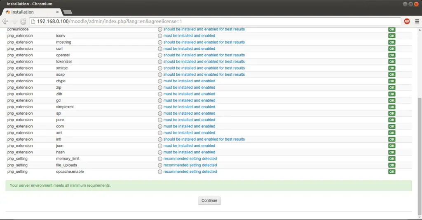Viewport: 422px width, 220px height.
Task: Click the info icon in the opcache.enable row
Action: [160, 171]
